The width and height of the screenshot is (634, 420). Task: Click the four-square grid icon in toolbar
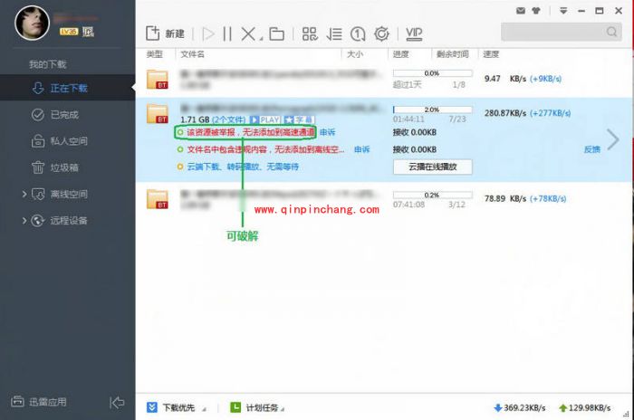point(310,34)
